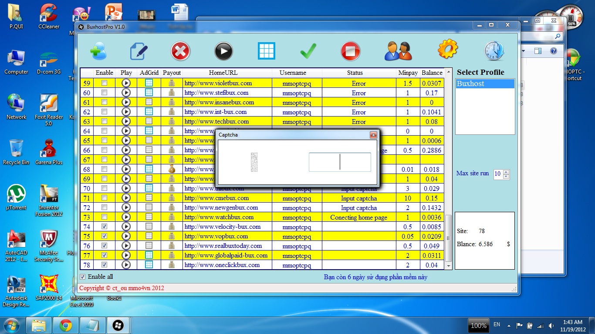Viewport: 595px width, 334px height.
Task: Toggle the Enable all checkbox
Action: click(83, 277)
